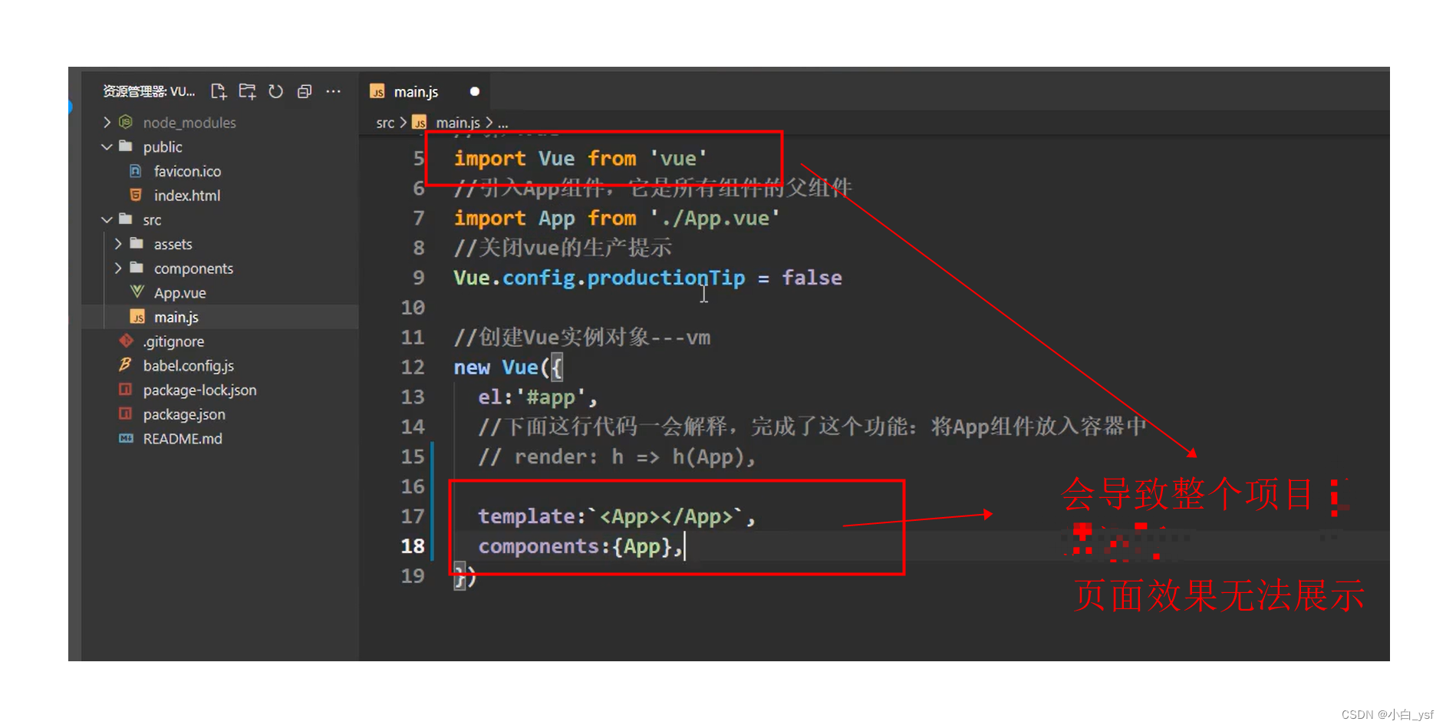Click the "components:{App}," line
Image resolution: width=1446 pixels, height=728 pixels.
click(581, 546)
